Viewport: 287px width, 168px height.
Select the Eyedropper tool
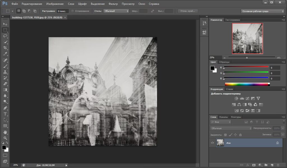pos(5,54)
